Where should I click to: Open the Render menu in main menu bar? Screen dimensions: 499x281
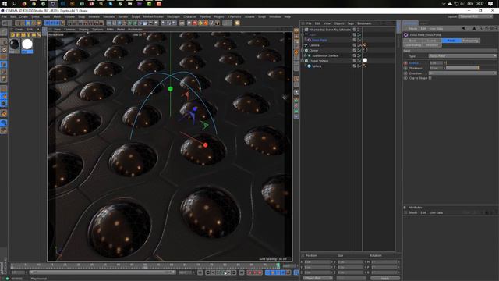click(123, 16)
